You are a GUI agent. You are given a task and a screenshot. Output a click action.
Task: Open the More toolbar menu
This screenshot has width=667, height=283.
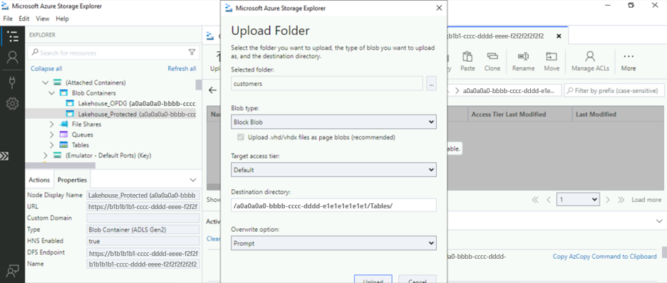tap(629, 62)
